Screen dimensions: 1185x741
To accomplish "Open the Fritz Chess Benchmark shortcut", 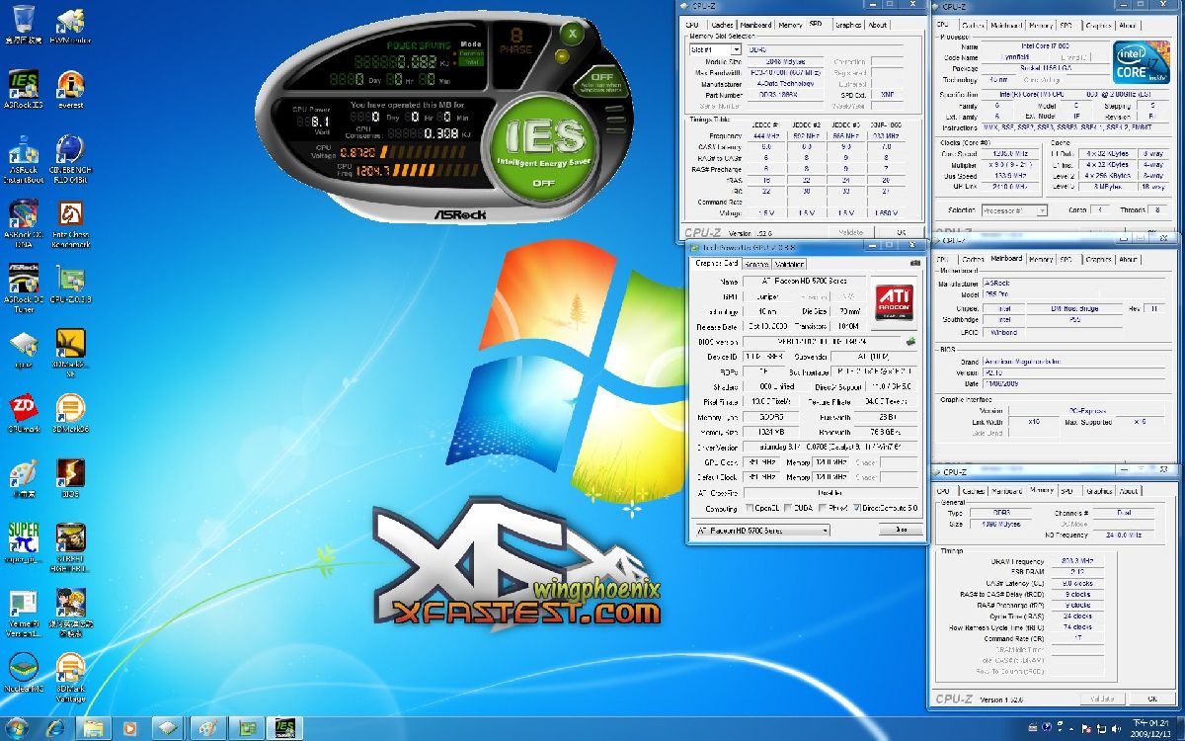I will [70, 222].
